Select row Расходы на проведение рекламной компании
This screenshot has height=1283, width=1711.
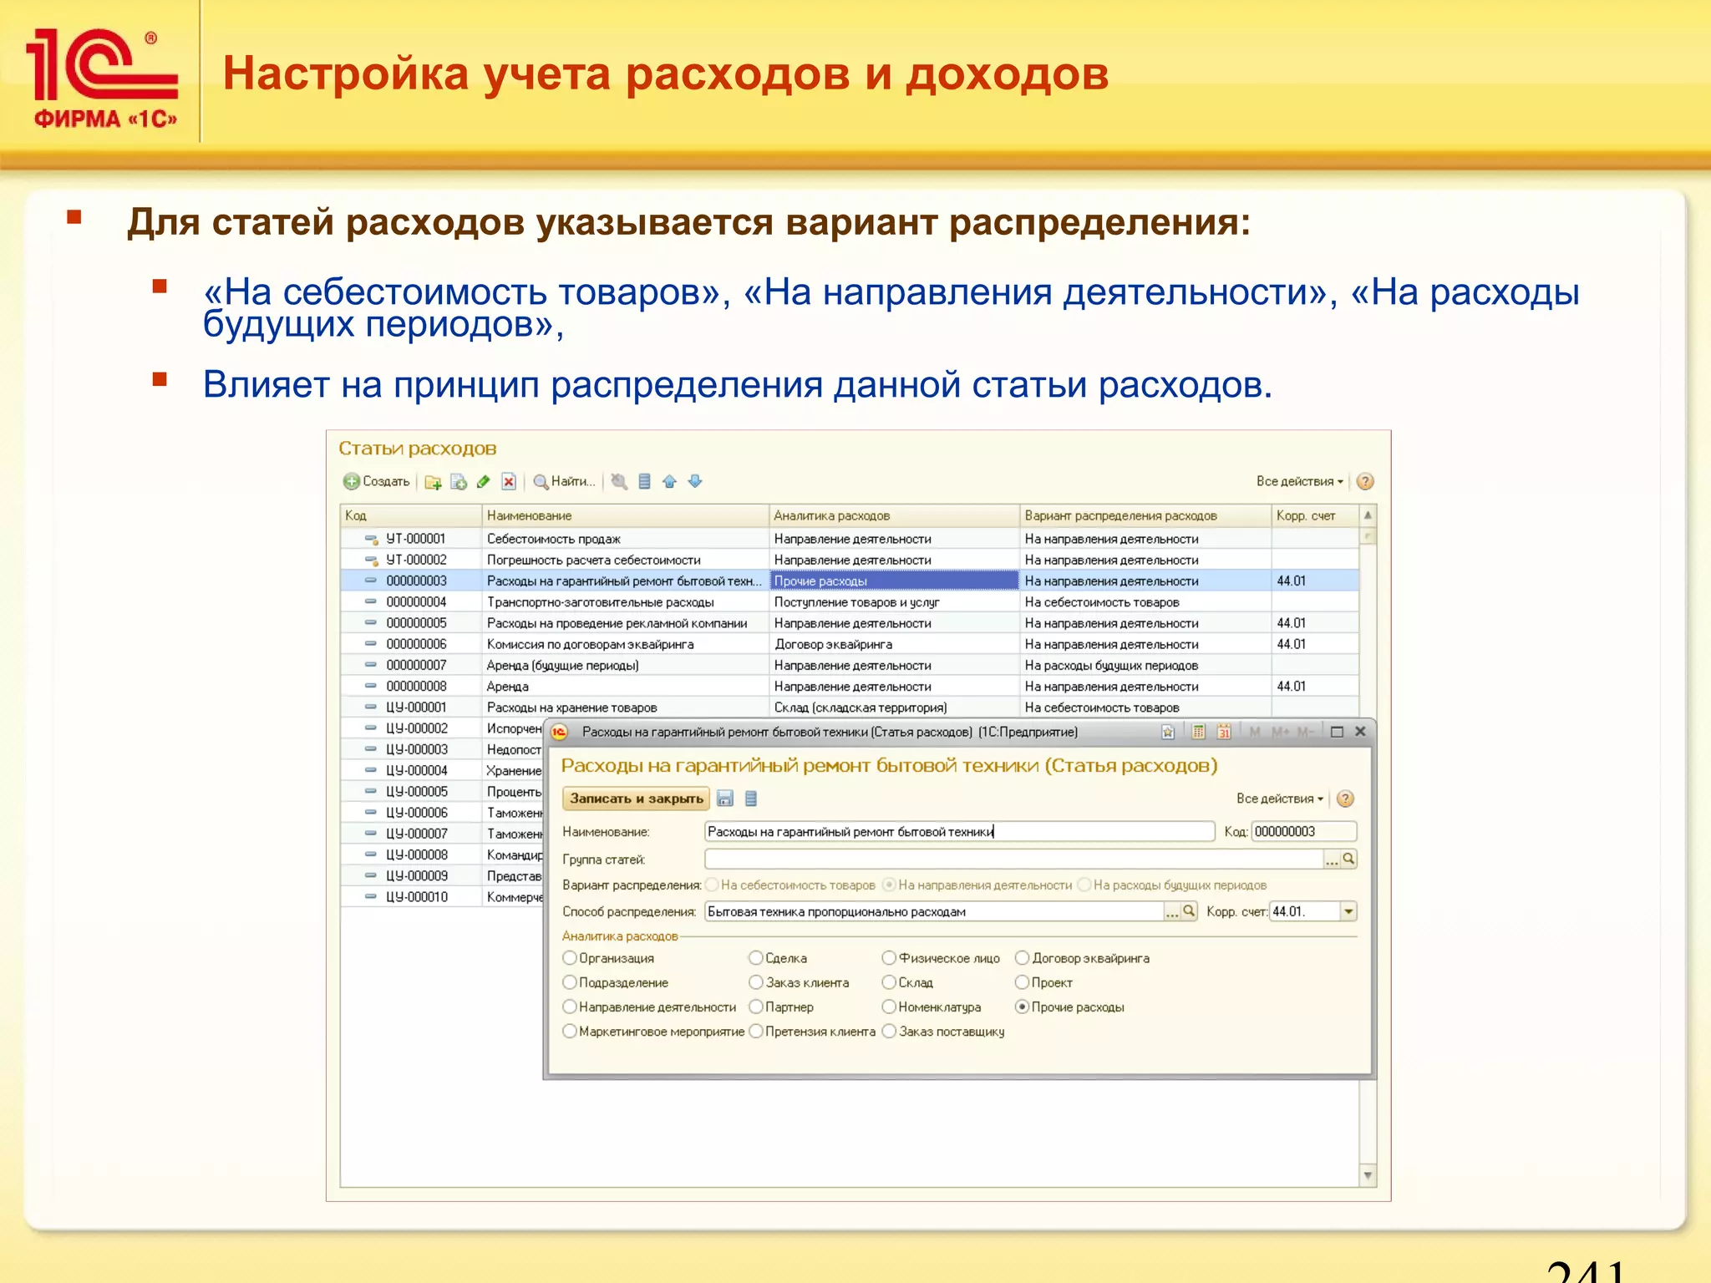click(x=850, y=623)
